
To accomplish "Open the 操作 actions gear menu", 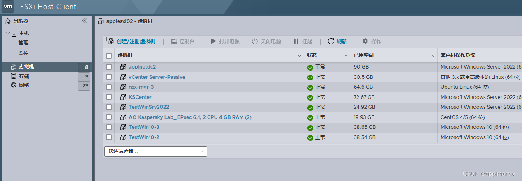I will 372,41.
